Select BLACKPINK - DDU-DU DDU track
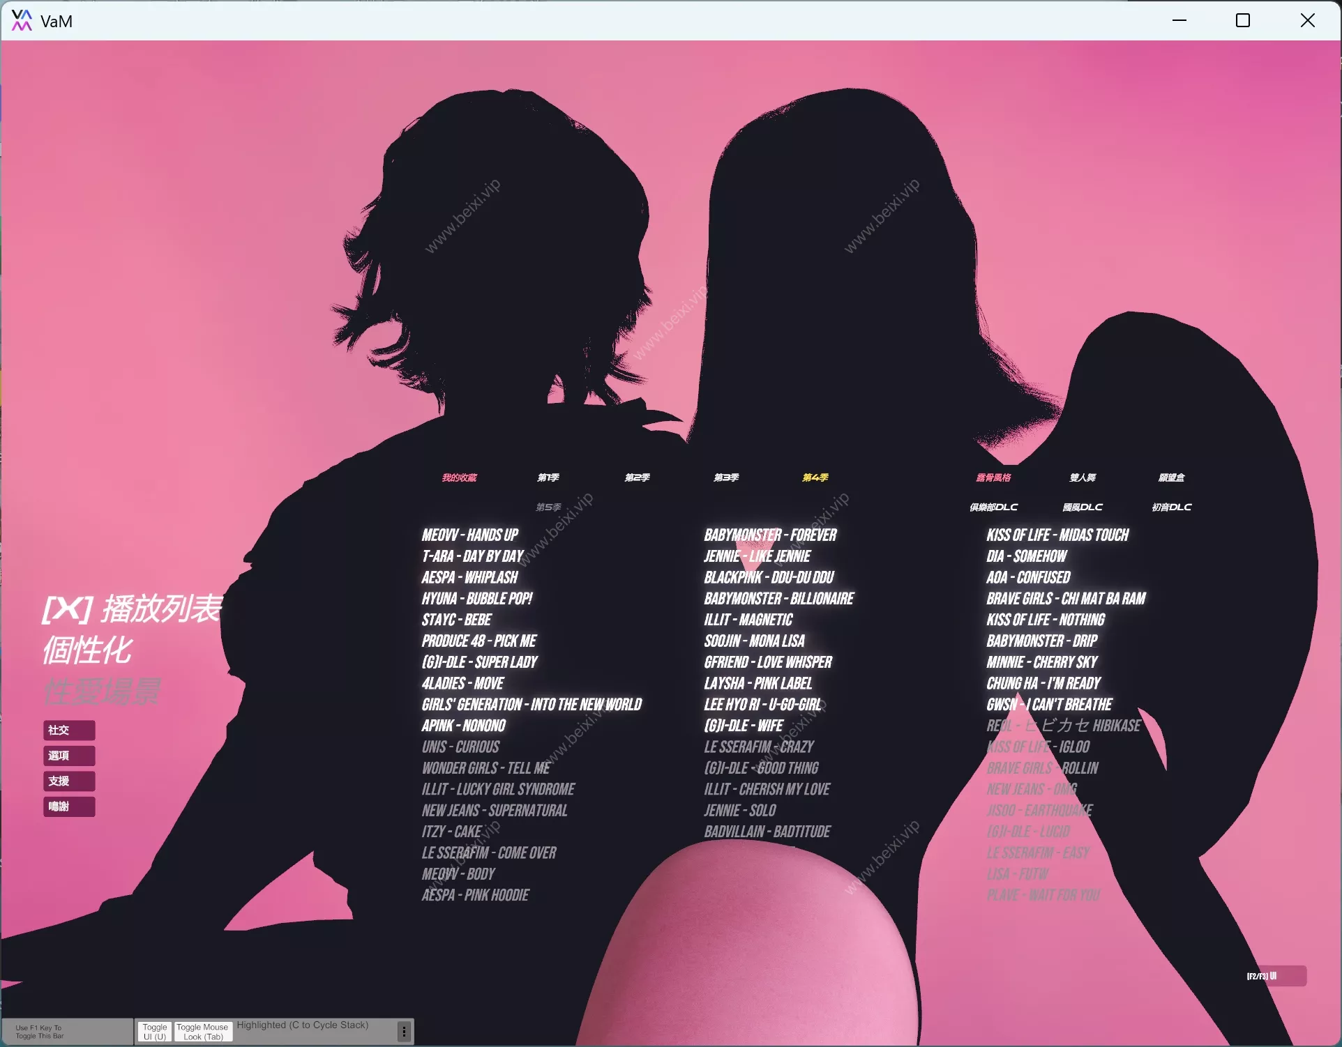This screenshot has width=1342, height=1047. 769,577
